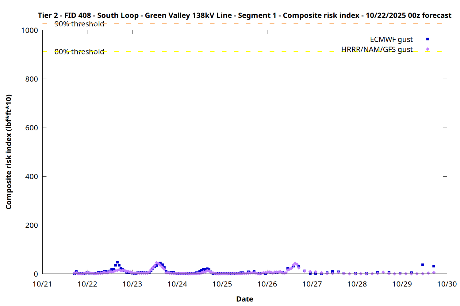Click the 600 y-axis tick label
The width and height of the screenshot is (460, 306).
pyautogui.click(x=32, y=128)
